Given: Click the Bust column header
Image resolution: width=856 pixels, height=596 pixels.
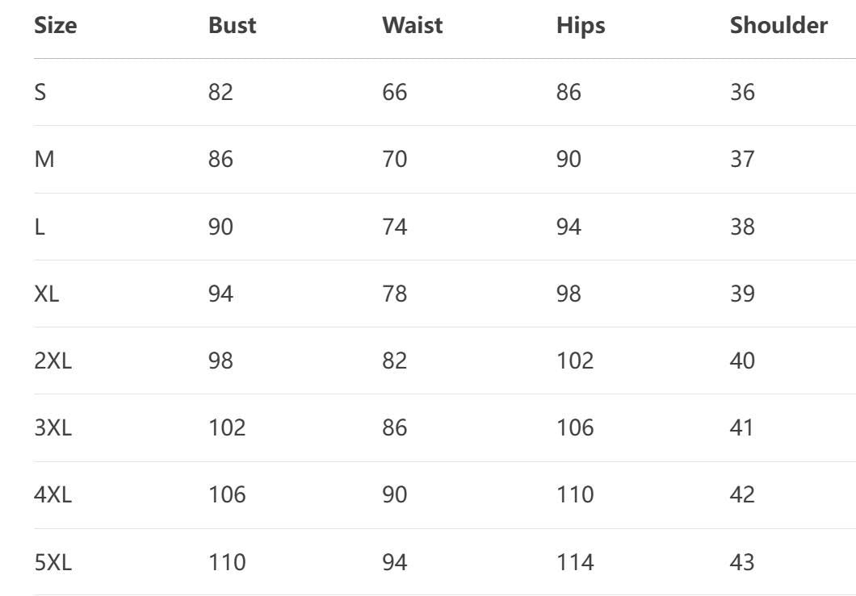Looking at the screenshot, I should [232, 26].
